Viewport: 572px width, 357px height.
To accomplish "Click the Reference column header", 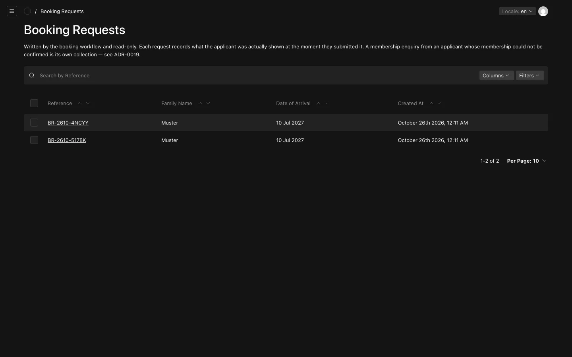I will 60,103.
